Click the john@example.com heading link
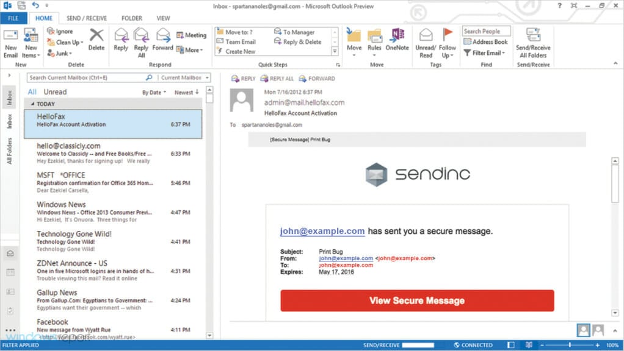The height and width of the screenshot is (351, 624). click(322, 231)
